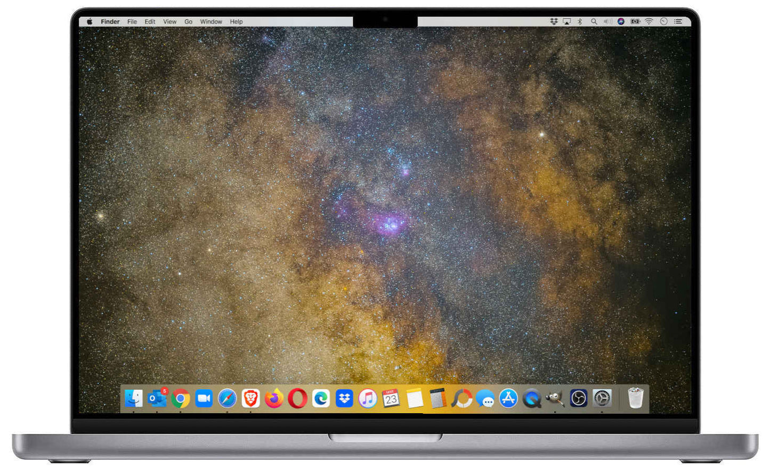Start the Opera browser
The height and width of the screenshot is (467, 770).
[296, 398]
